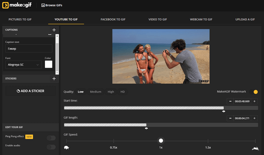
Task: Enable the Ping Pong effect toggle
Action: [51, 138]
